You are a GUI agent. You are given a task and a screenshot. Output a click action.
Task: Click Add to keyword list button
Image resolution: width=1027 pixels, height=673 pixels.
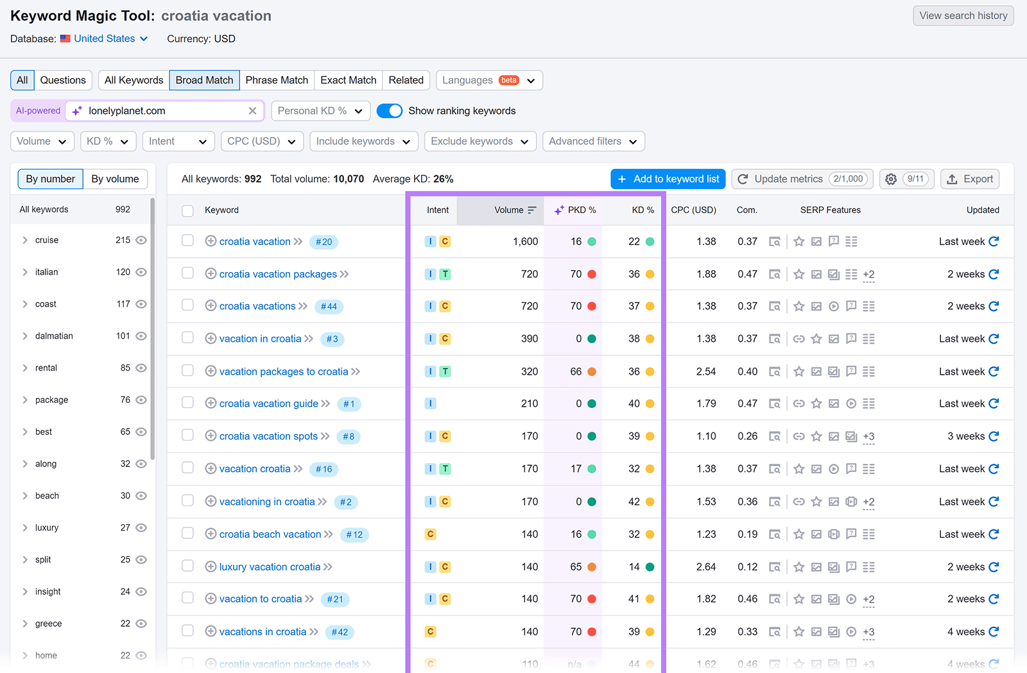click(x=668, y=179)
